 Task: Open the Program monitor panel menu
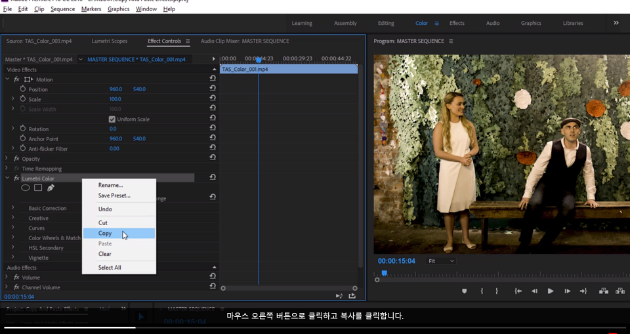click(x=451, y=41)
